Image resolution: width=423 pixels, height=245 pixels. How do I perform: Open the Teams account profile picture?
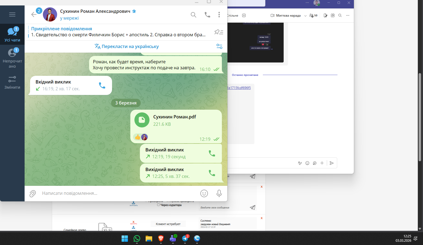(317, 3)
